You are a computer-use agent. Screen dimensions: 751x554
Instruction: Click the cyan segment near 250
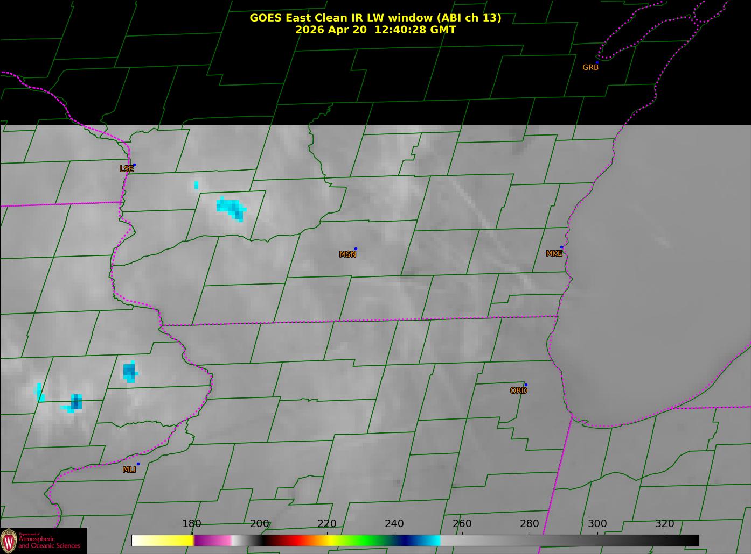[431, 541]
